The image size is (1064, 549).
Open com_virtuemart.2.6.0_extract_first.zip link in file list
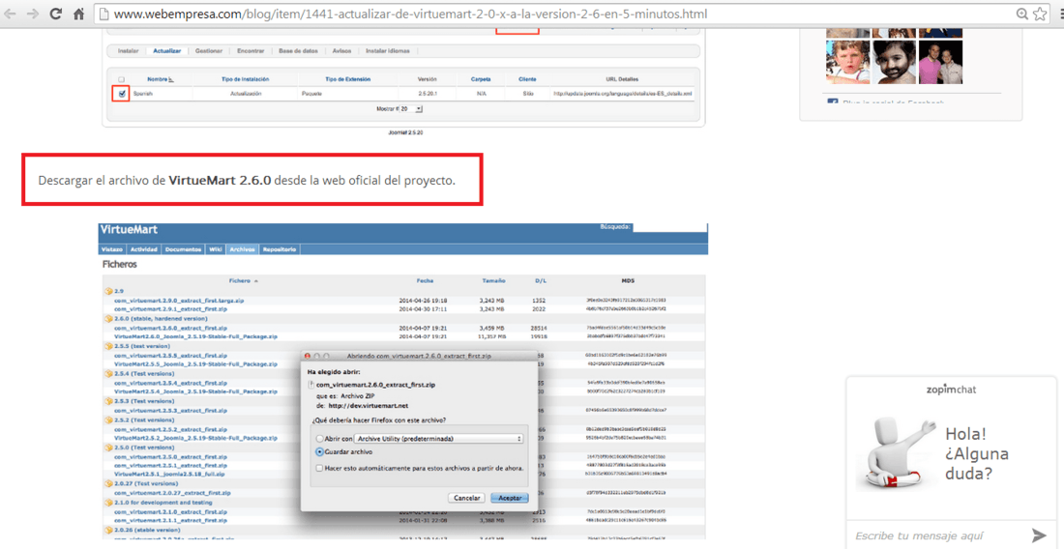[169, 328]
